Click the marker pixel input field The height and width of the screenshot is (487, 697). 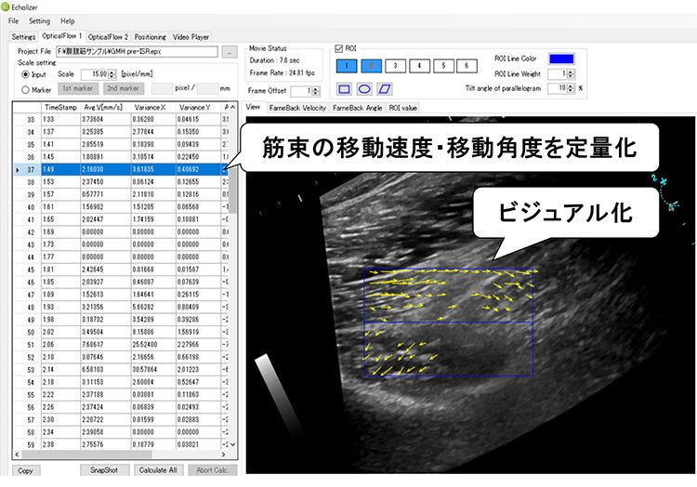coord(162,88)
